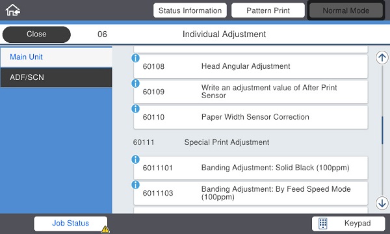Image resolution: width=390 pixels, height=234 pixels.
Task: Open Job Status
Action: (x=71, y=224)
